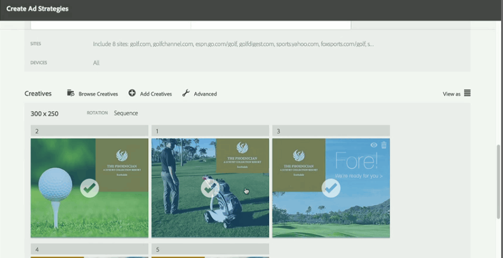The width and height of the screenshot is (503, 258).
Task: Click the header bar of creative 5
Action: click(x=210, y=249)
